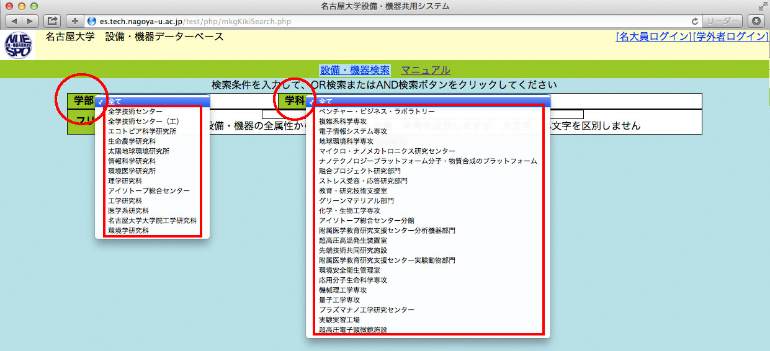
Task: Open the マニュアル link
Action: click(x=426, y=70)
